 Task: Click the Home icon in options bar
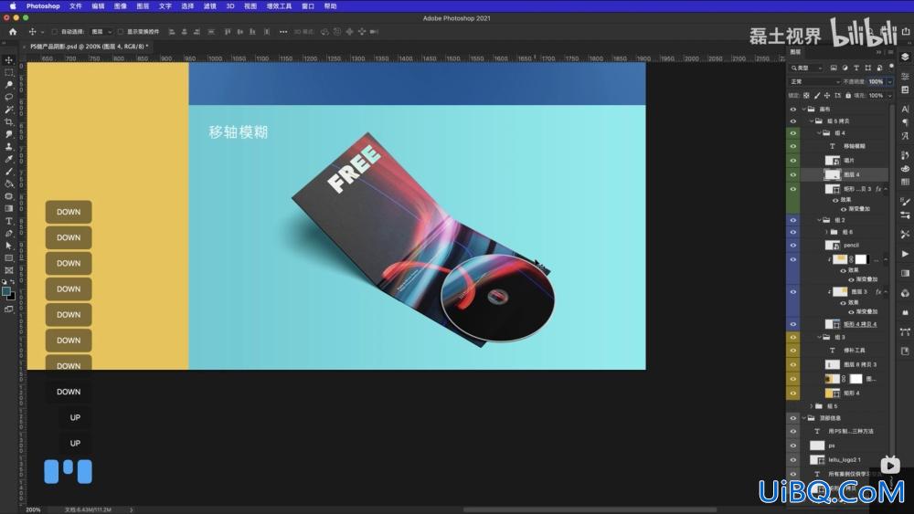pyautogui.click(x=13, y=31)
